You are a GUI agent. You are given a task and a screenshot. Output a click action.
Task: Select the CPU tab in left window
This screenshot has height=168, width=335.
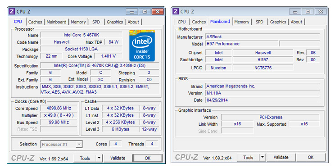coord(18,22)
